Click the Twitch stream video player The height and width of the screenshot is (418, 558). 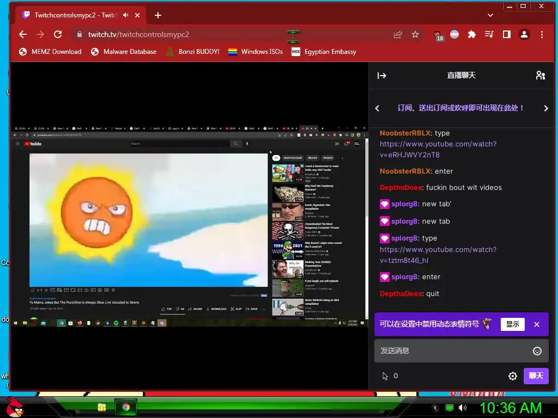pos(189,226)
